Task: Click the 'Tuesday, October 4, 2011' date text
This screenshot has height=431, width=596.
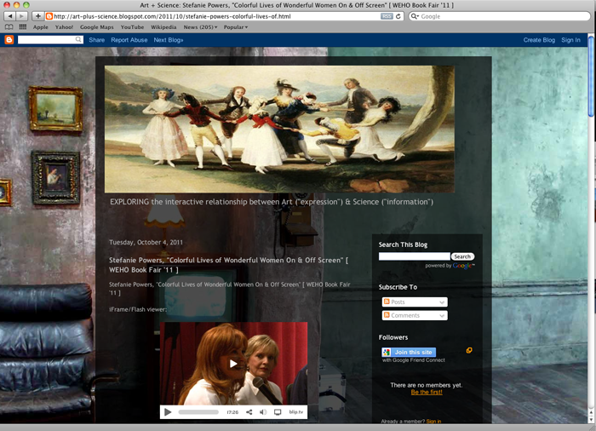Action: 146,242
